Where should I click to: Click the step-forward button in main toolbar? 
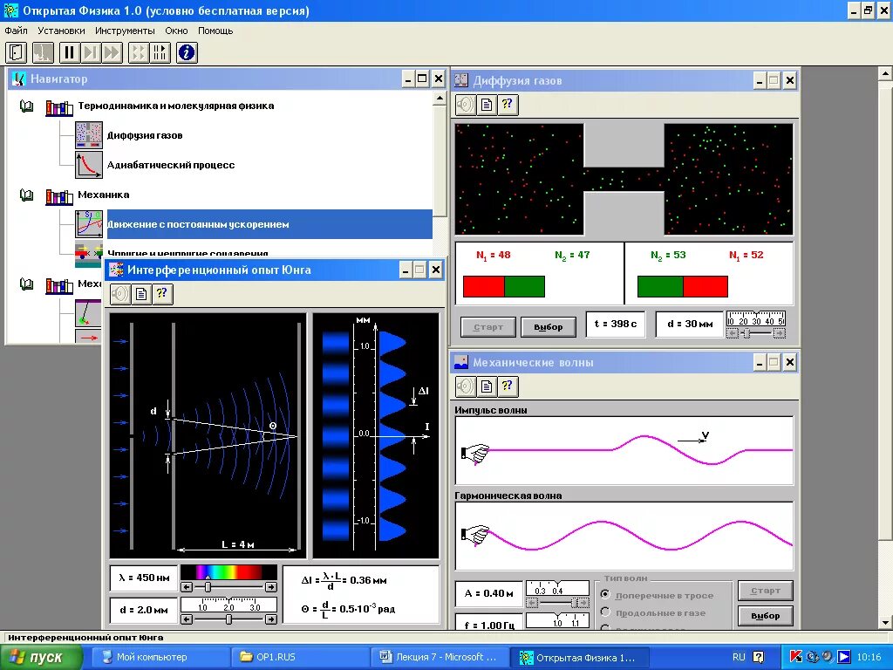[90, 52]
